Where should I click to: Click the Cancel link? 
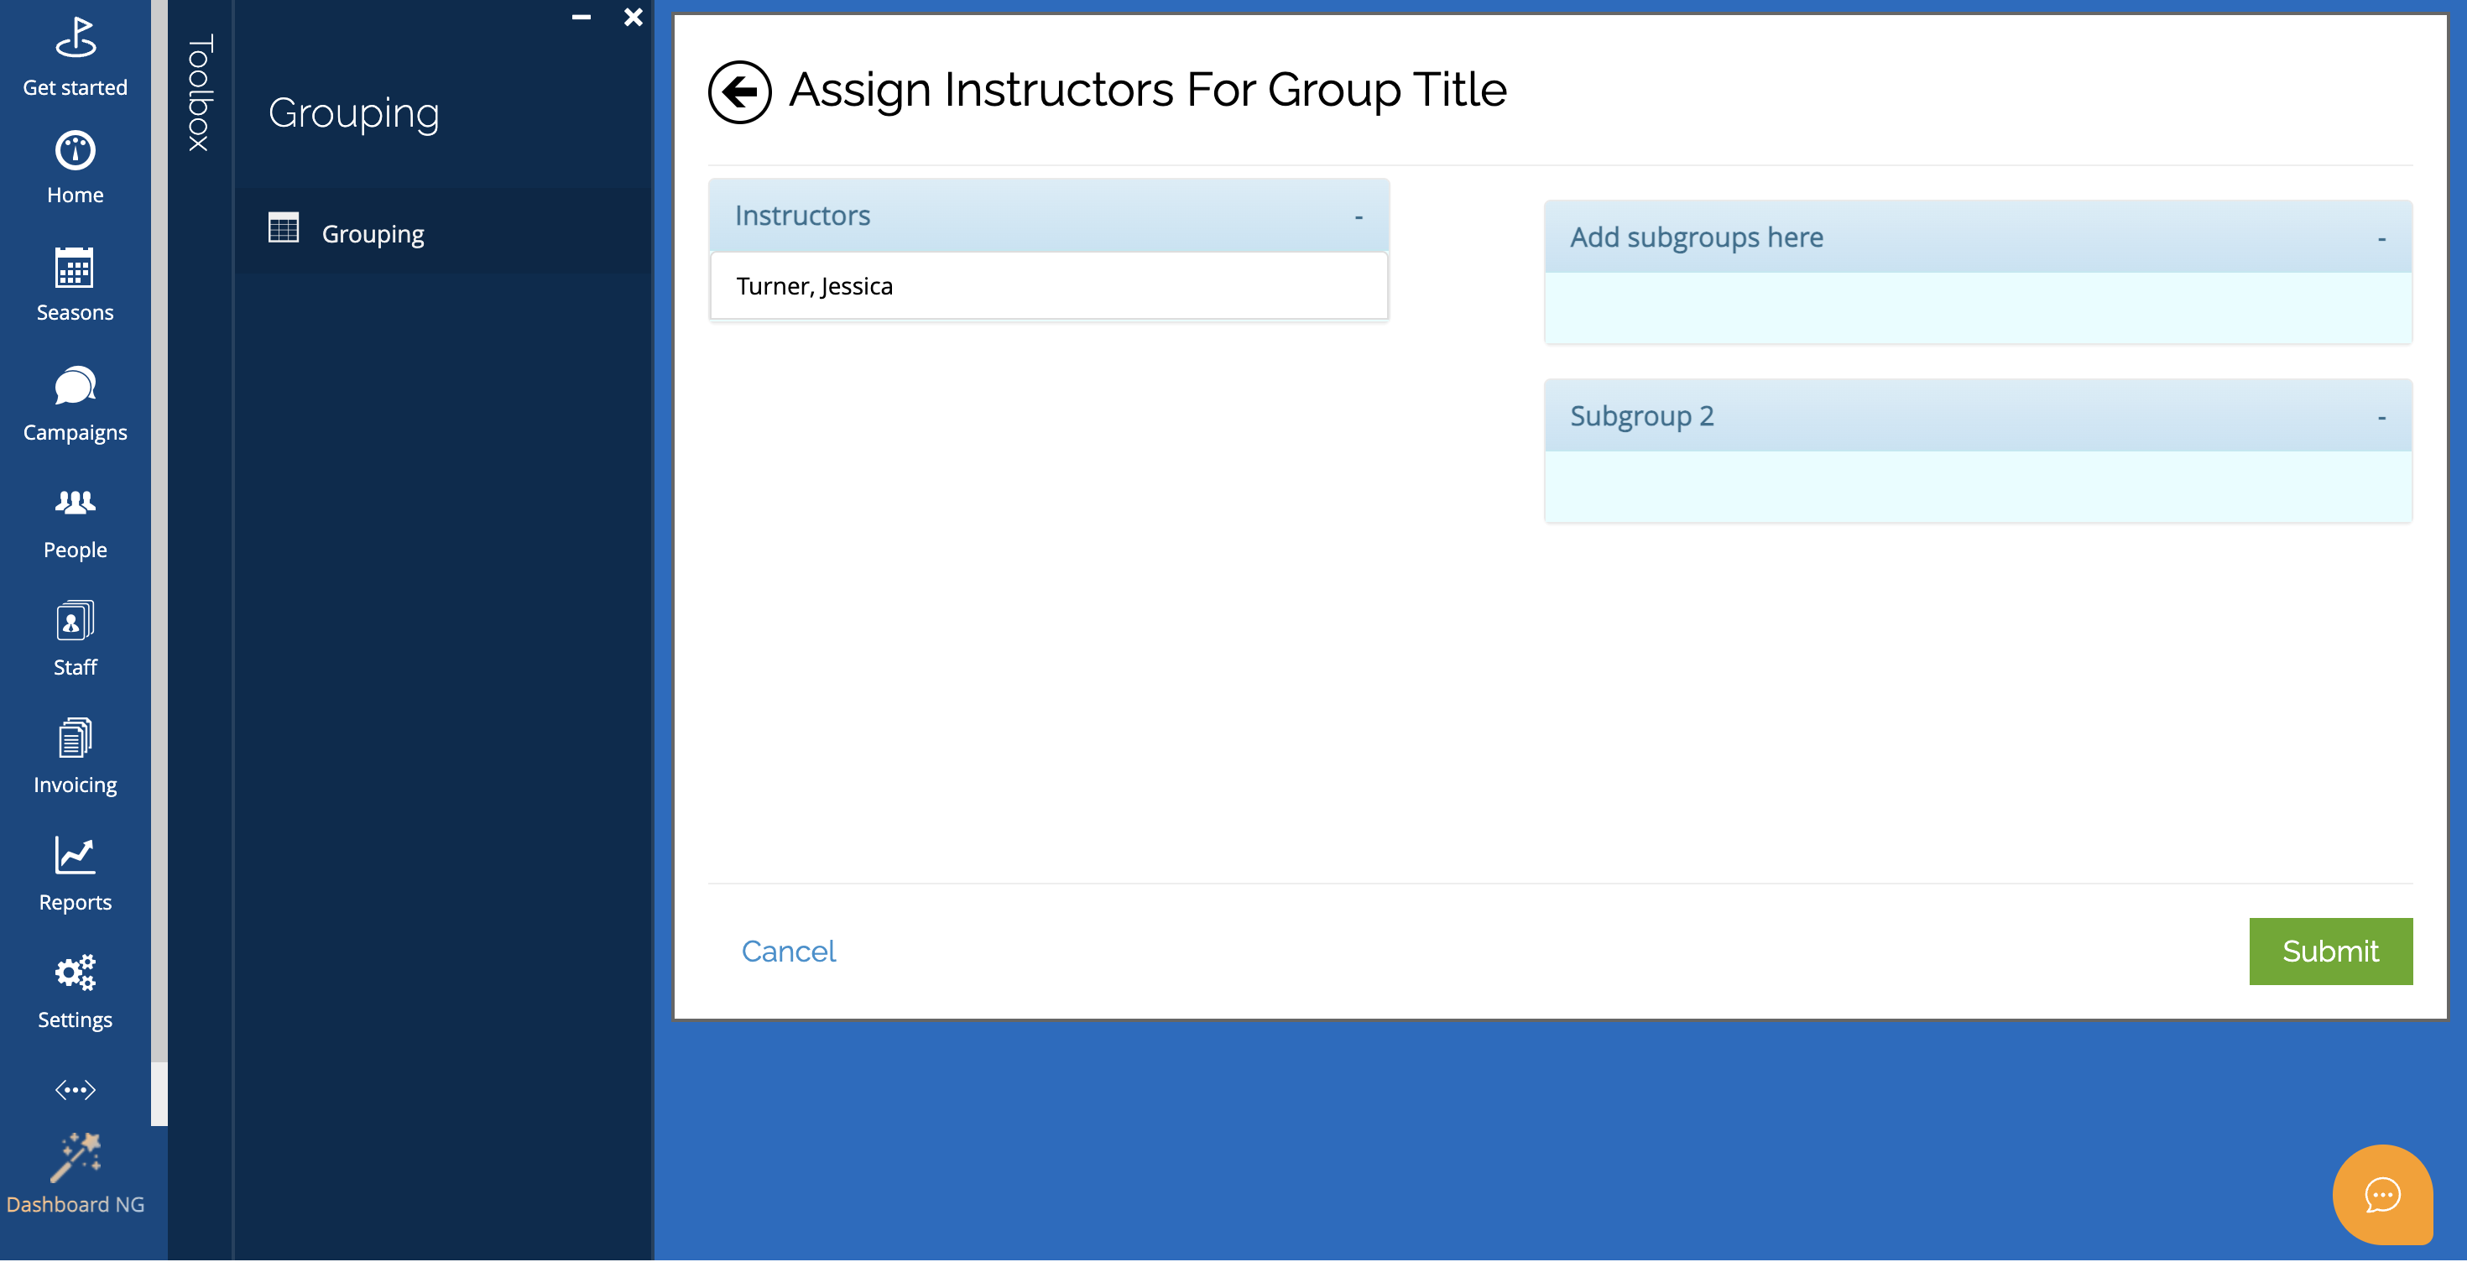tap(788, 951)
